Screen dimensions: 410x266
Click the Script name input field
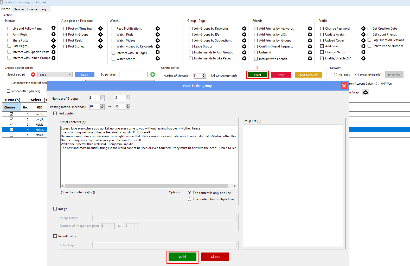point(133,74)
